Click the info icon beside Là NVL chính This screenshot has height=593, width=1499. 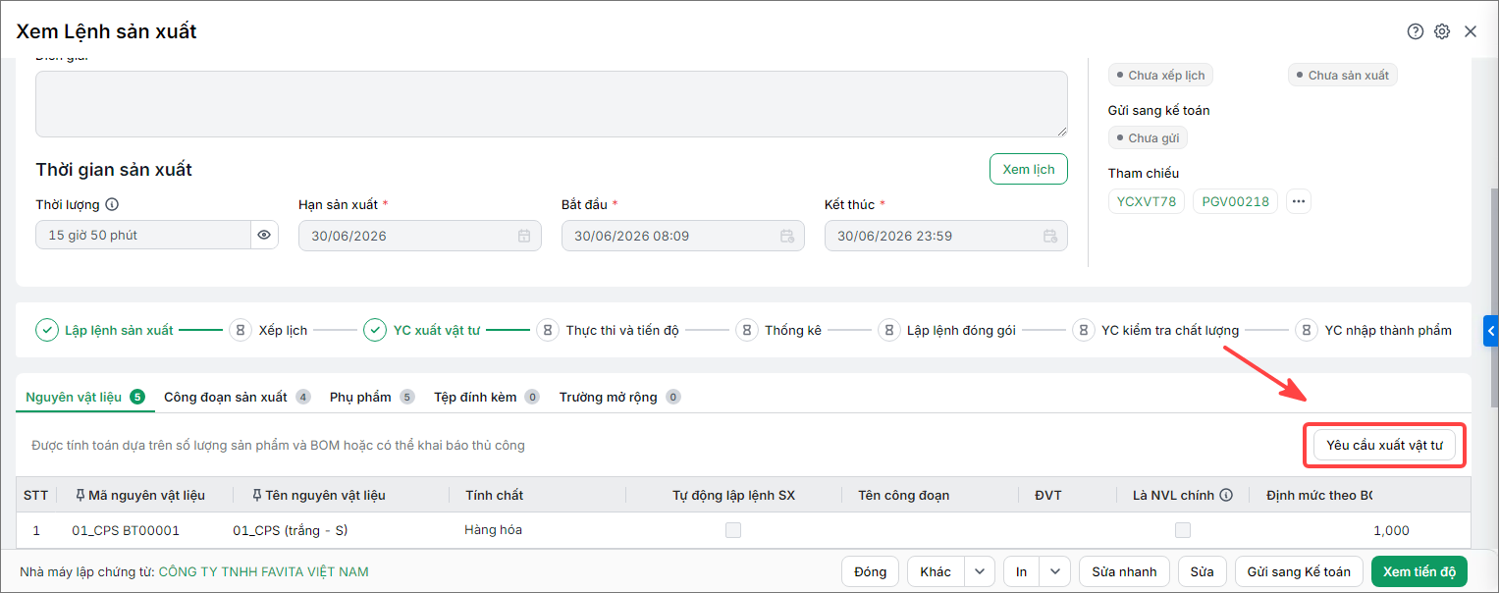pyautogui.click(x=1226, y=495)
